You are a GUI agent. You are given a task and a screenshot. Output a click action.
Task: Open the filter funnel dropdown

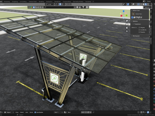pyautogui.click(x=84, y=7)
